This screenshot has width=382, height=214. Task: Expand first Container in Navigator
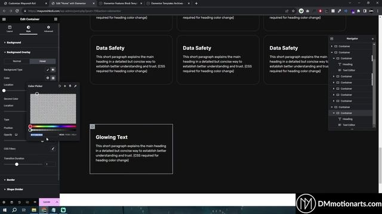[x=332, y=46]
